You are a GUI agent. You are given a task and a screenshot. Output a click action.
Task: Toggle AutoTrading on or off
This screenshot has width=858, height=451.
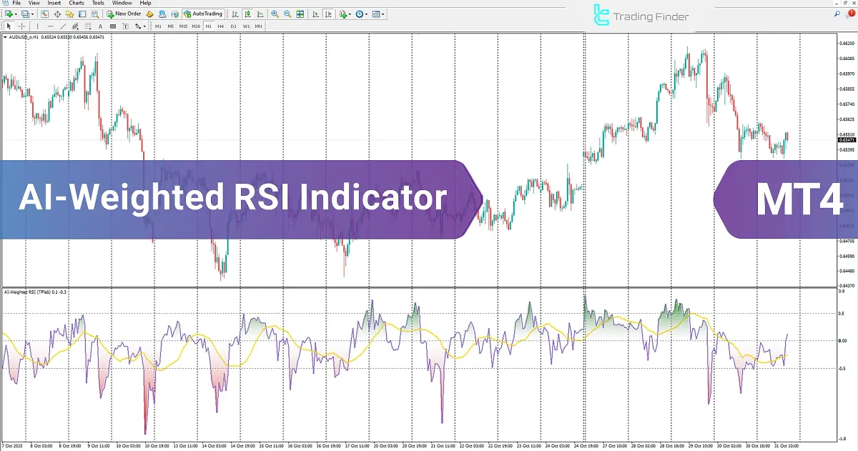point(202,14)
